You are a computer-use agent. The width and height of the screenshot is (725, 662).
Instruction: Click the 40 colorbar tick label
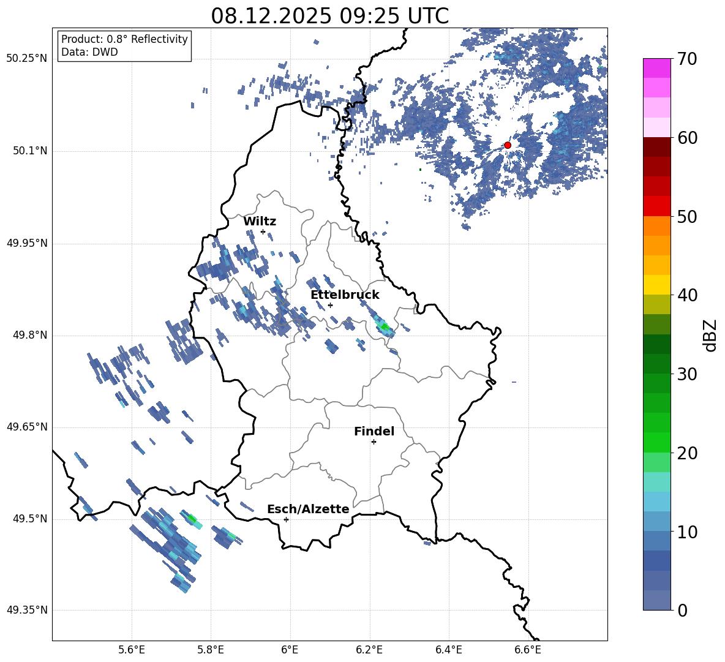[x=687, y=295]
